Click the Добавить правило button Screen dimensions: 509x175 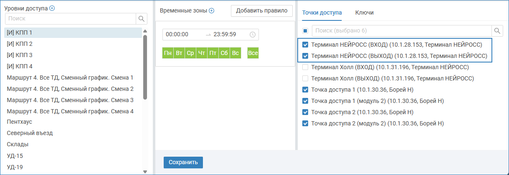(x=262, y=11)
